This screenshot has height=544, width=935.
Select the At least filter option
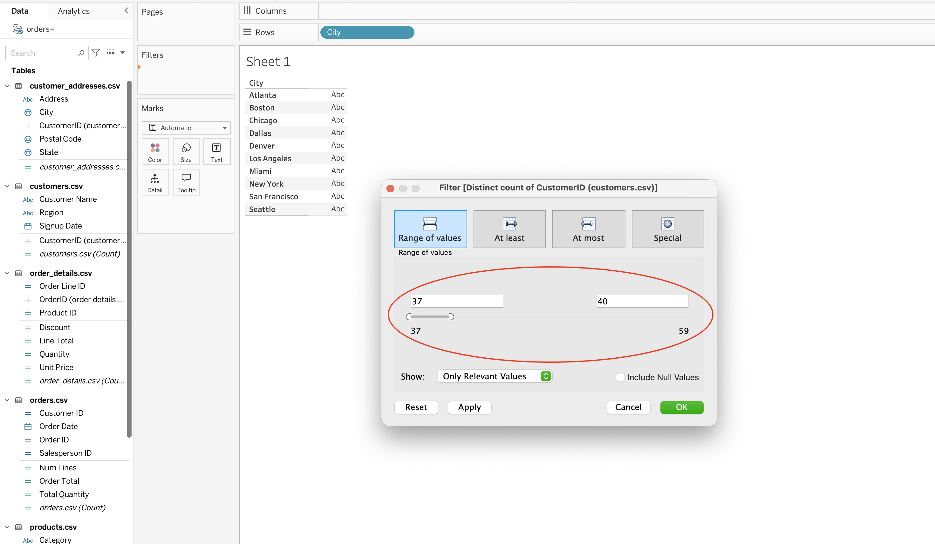coord(509,229)
